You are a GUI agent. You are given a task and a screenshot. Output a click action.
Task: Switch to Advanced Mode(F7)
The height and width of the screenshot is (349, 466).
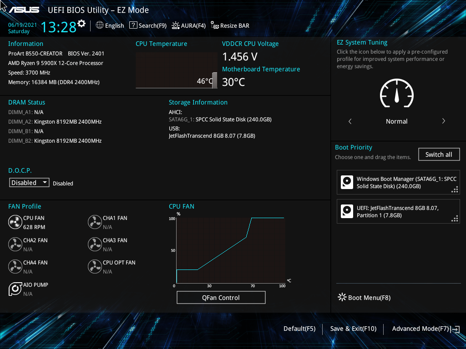(420, 328)
